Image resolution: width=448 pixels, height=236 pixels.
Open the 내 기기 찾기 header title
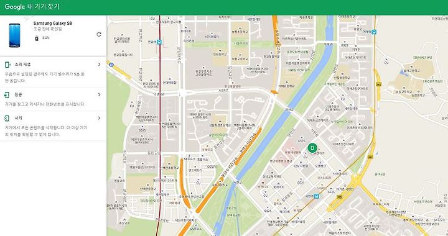(44, 7)
